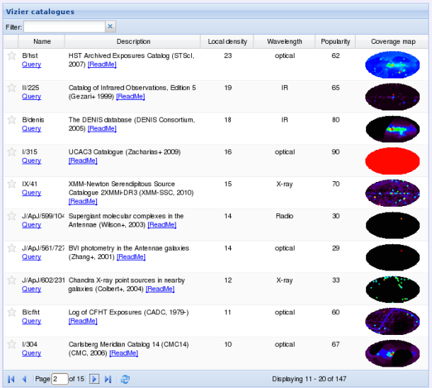Open ReadMe for UCAC3 Catalogue
Viewport: 432px width, 388px height.
pos(83,161)
